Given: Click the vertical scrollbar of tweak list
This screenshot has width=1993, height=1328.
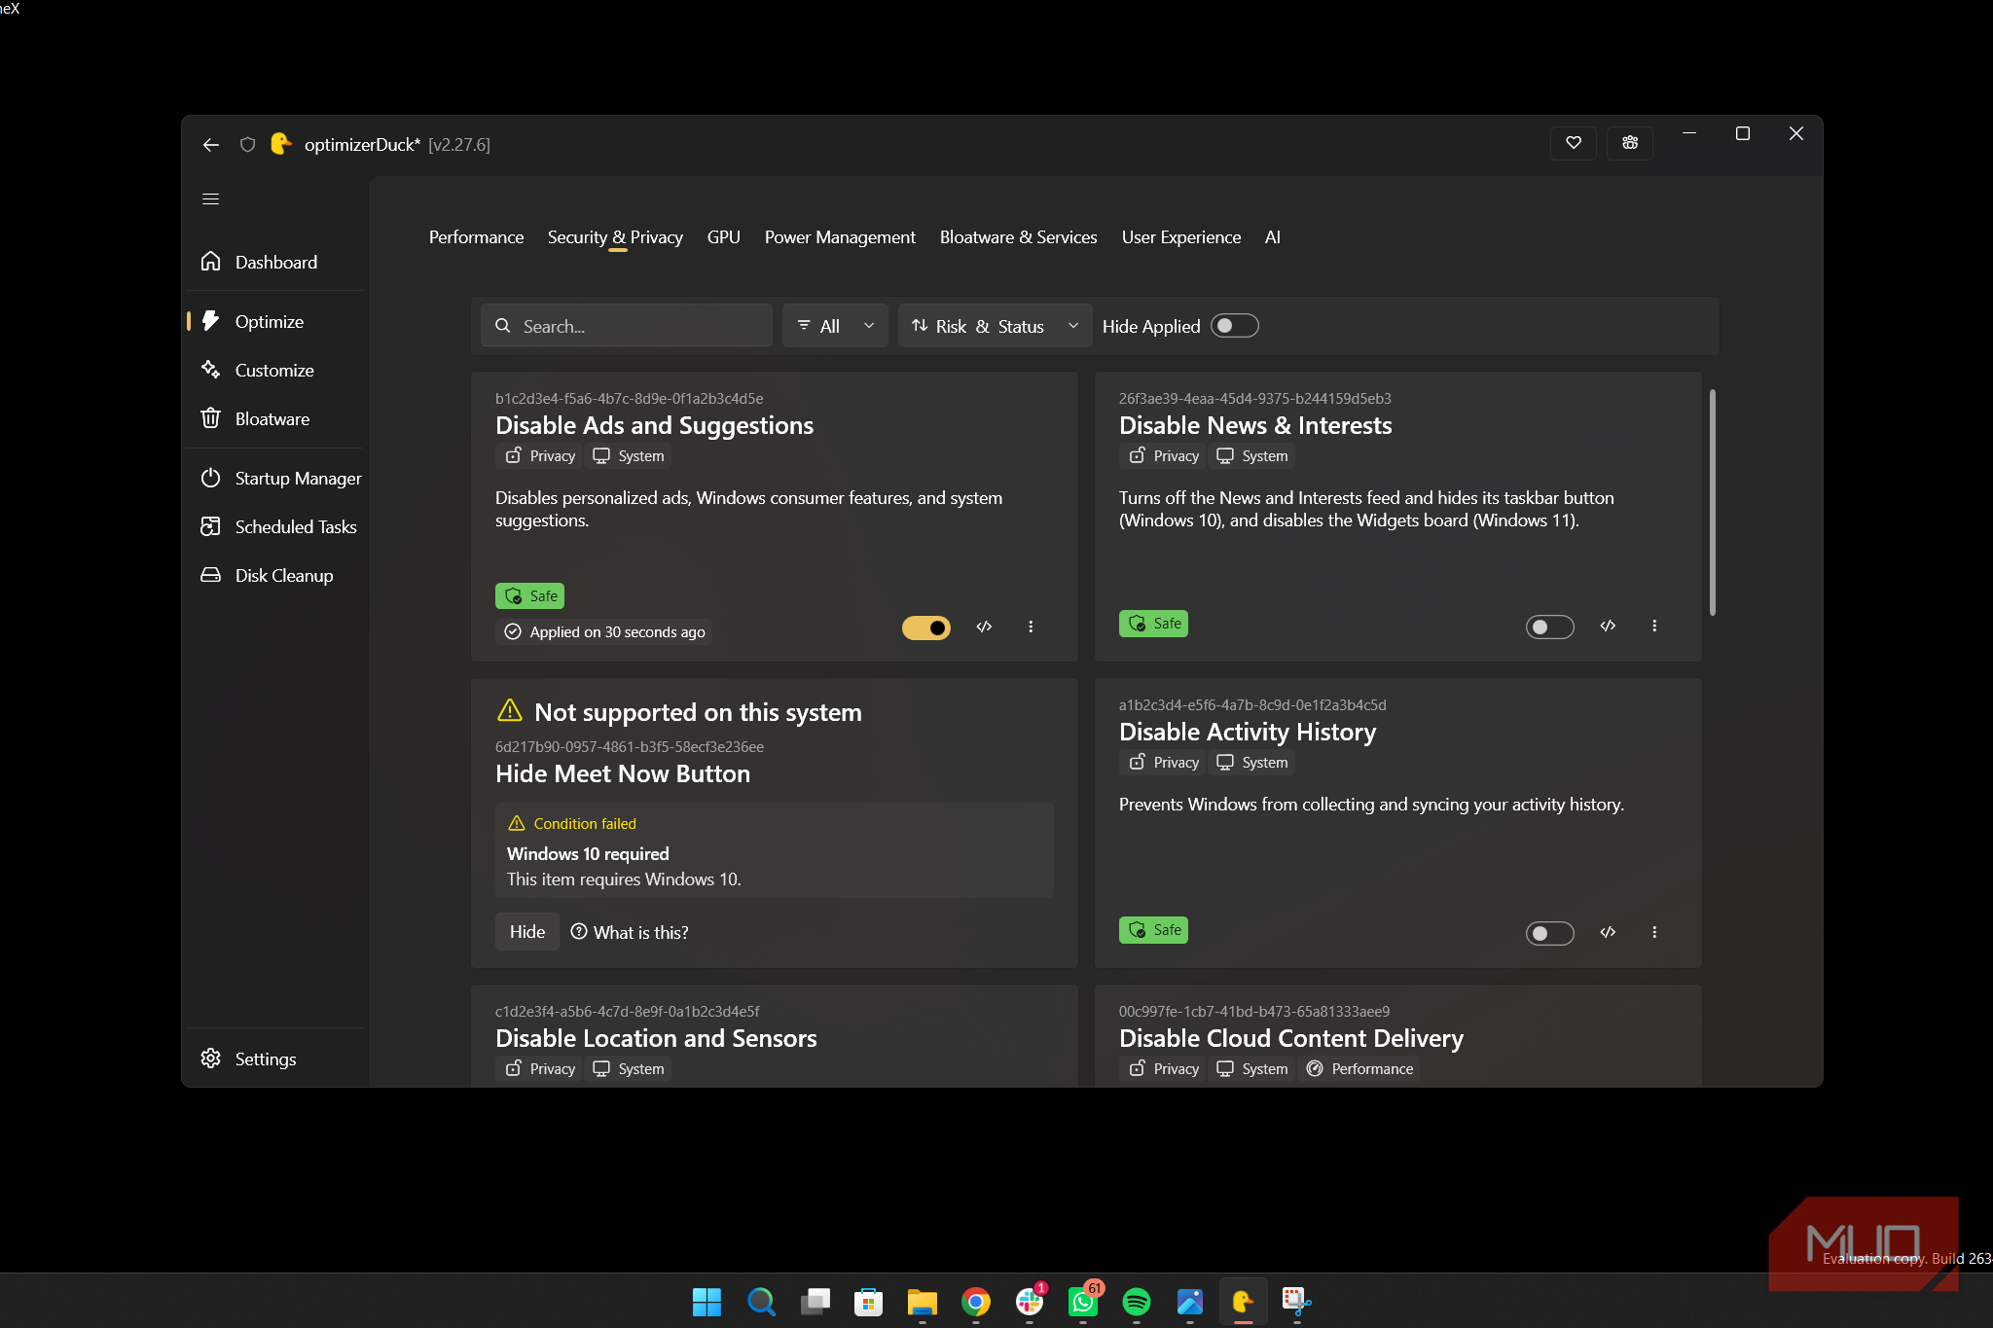Looking at the screenshot, I should (1712, 502).
